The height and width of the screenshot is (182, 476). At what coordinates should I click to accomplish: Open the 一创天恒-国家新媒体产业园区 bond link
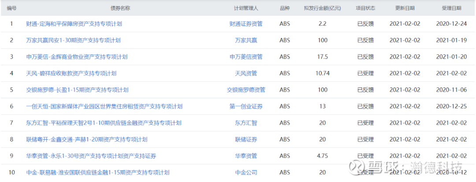(x=104, y=106)
